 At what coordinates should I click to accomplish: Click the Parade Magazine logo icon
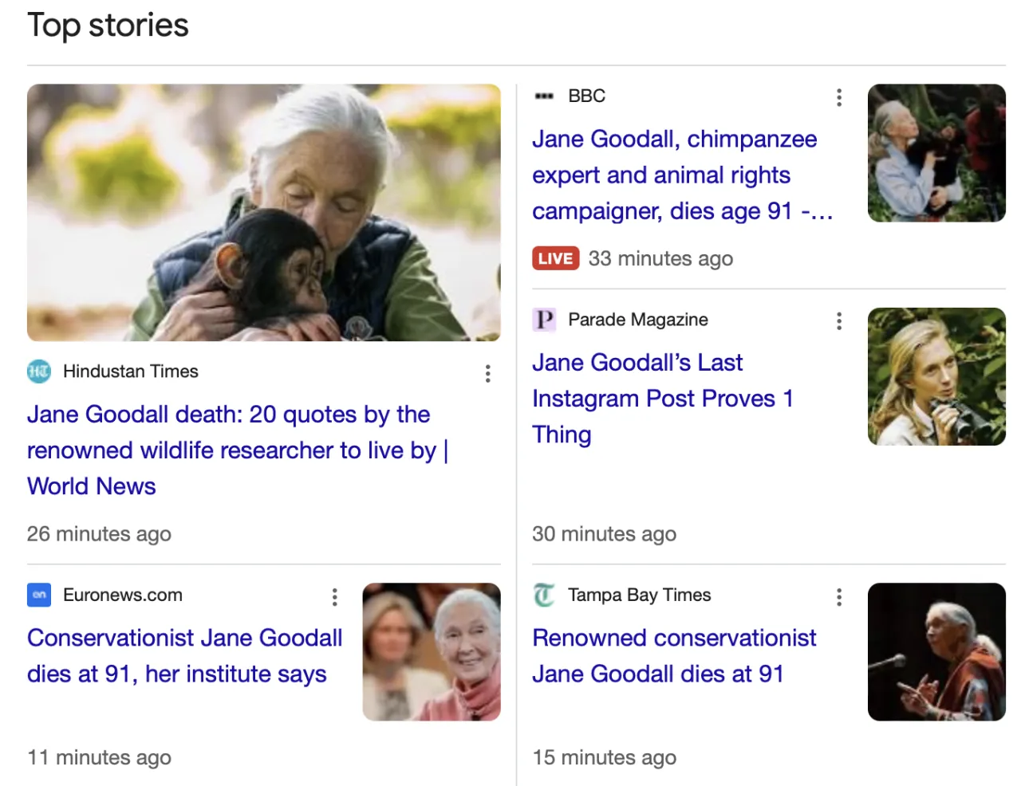tap(544, 320)
